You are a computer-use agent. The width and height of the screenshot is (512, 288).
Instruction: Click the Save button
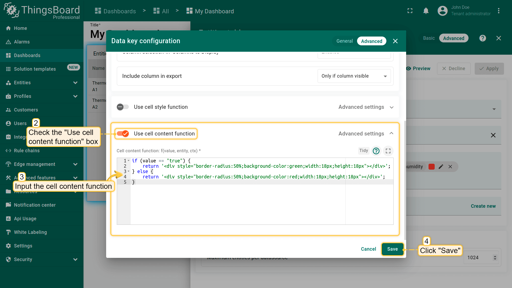point(392,249)
